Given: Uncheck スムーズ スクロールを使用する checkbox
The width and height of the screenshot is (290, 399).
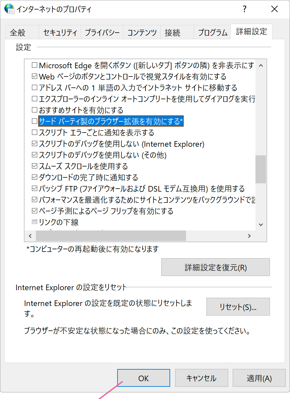Looking at the screenshot, I should pos(34,166).
